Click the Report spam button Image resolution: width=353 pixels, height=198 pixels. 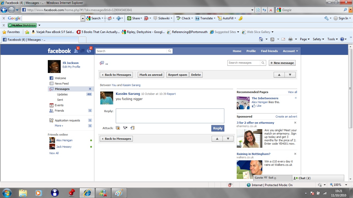(178, 75)
